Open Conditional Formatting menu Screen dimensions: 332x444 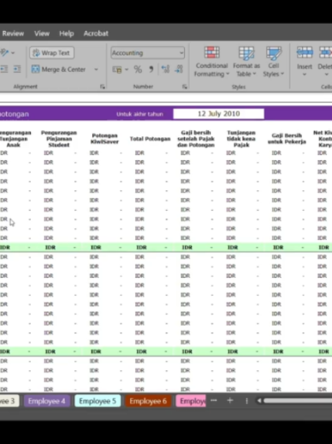[211, 62]
